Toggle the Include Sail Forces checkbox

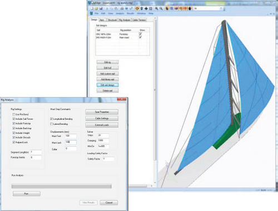click(14, 119)
